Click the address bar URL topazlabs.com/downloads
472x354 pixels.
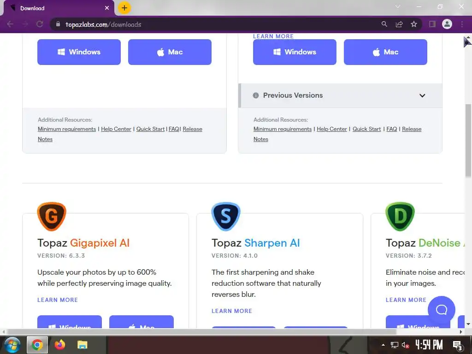point(103,24)
